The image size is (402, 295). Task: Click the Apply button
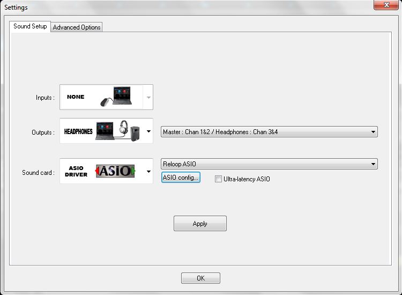[x=200, y=224]
